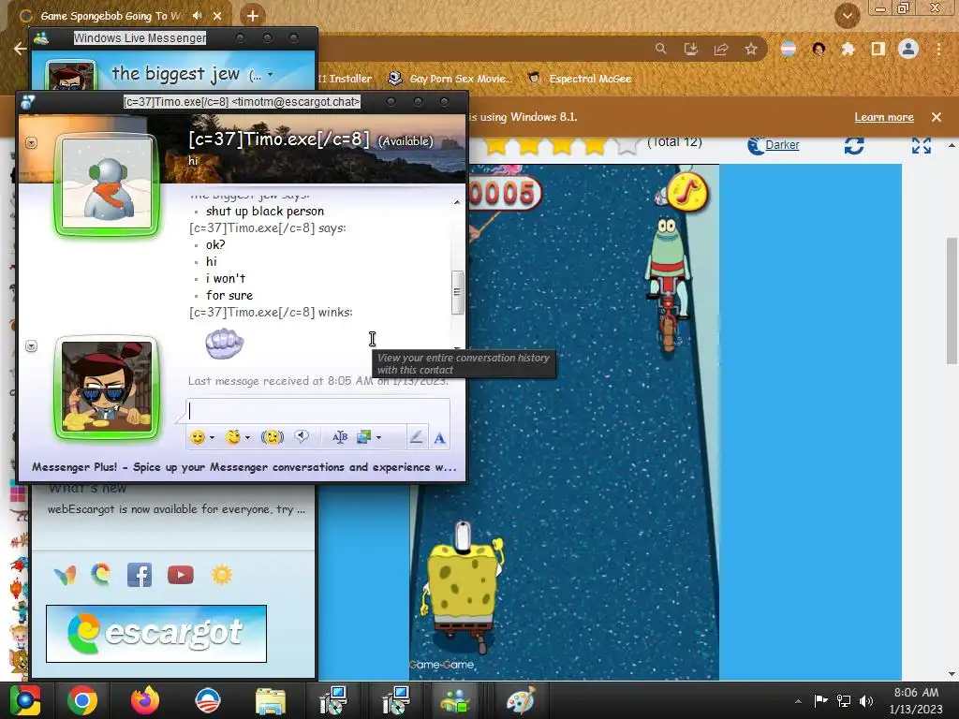Open the Chrome three-dot menu
Image resolution: width=959 pixels, height=719 pixels.
[938, 49]
